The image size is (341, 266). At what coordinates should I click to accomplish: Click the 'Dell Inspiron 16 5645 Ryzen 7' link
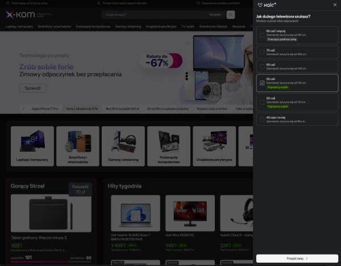131,237
